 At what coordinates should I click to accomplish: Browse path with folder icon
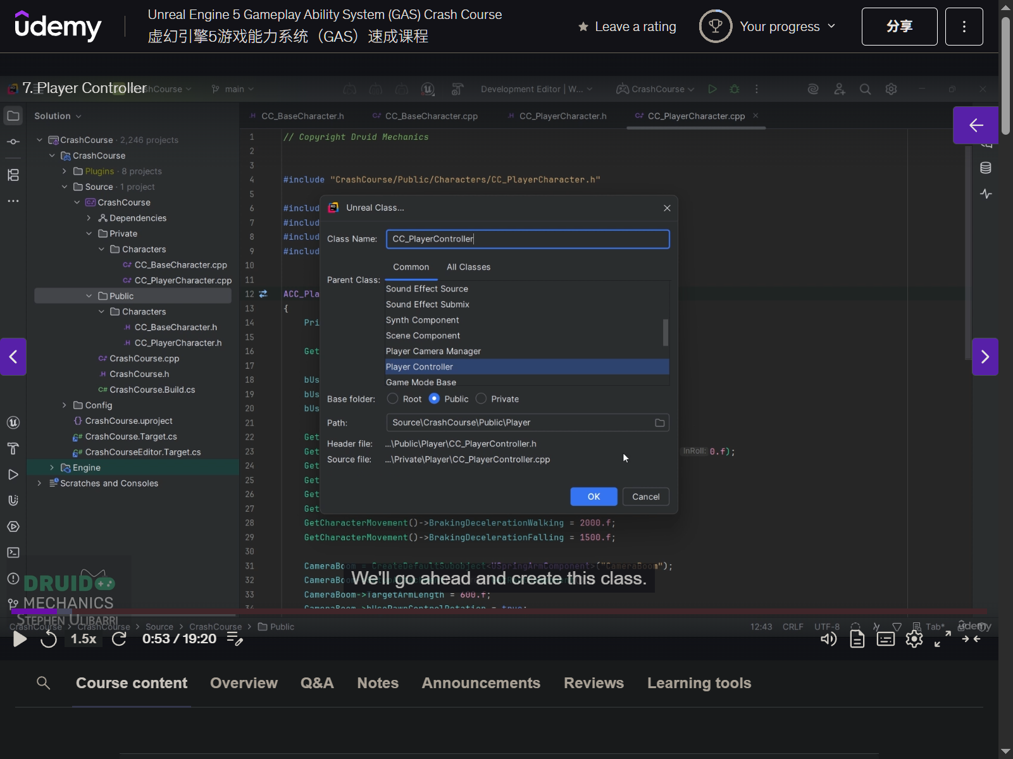660,423
